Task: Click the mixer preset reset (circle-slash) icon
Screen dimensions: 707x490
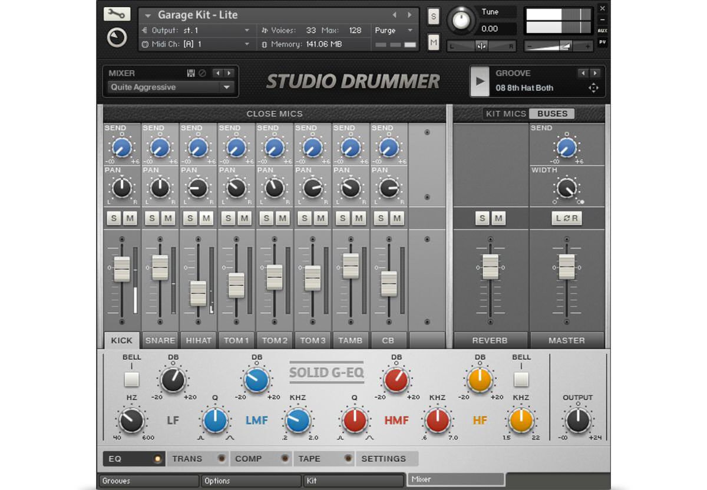Action: [x=202, y=73]
